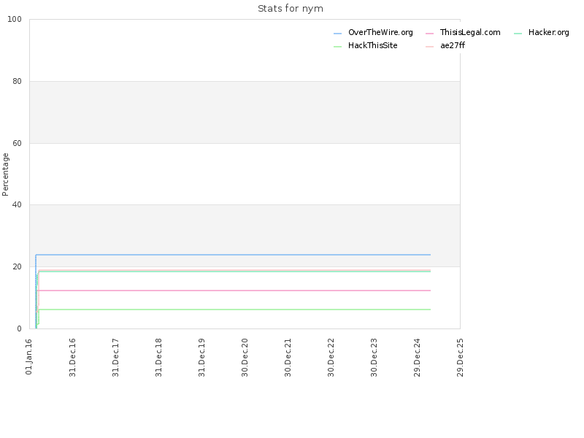Click the y-axis value 100

[x=15, y=20]
